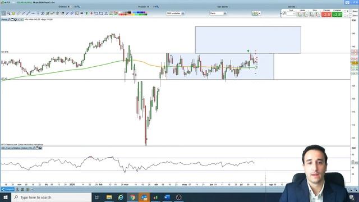This screenshot has height=202, width=359.
Task: Choose the vertical line drawing tool
Action: [x=38, y=13]
